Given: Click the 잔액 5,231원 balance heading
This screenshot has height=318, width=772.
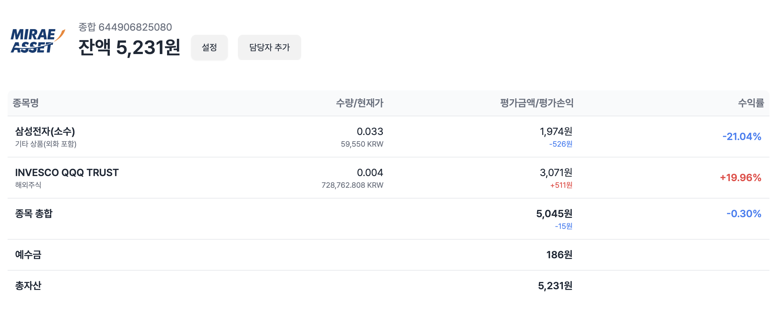Looking at the screenshot, I should 129,47.
